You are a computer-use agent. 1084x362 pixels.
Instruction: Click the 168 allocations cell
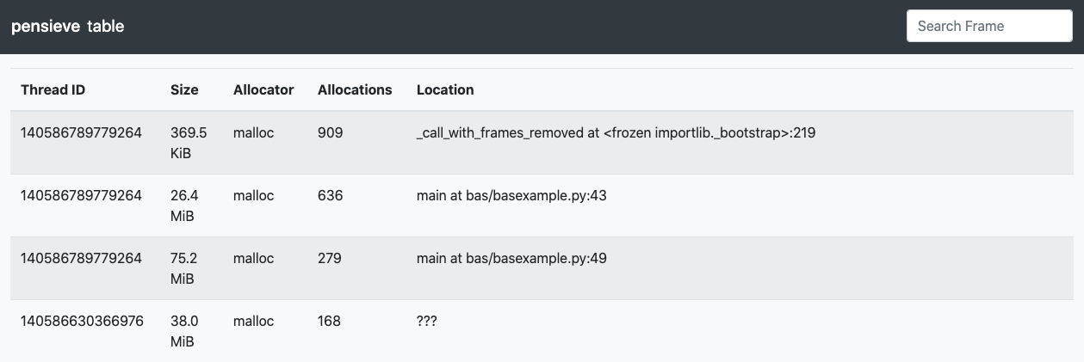tap(330, 321)
